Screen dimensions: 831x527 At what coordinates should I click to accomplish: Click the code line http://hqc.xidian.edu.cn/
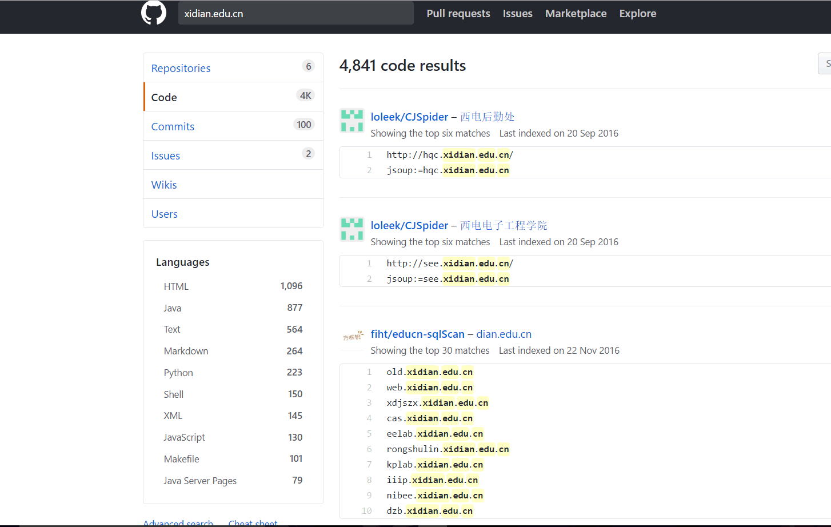click(450, 155)
